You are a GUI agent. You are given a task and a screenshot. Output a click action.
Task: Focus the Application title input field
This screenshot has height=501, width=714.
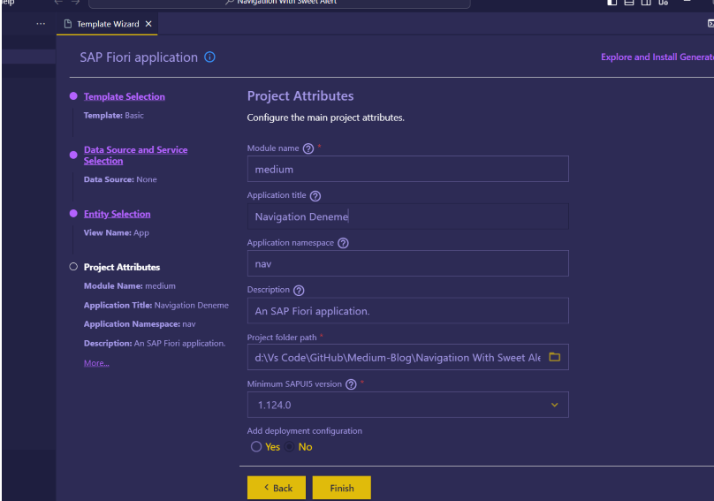407,216
